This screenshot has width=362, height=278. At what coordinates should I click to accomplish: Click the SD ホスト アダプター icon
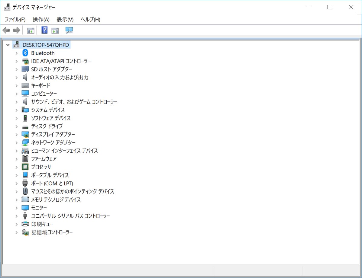tap(25, 69)
